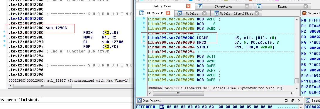Open the Enums tab

(282, 6)
